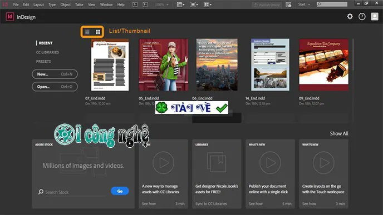Click the 09_End.indd file name
The width and height of the screenshot is (383, 215).
[x=309, y=98]
